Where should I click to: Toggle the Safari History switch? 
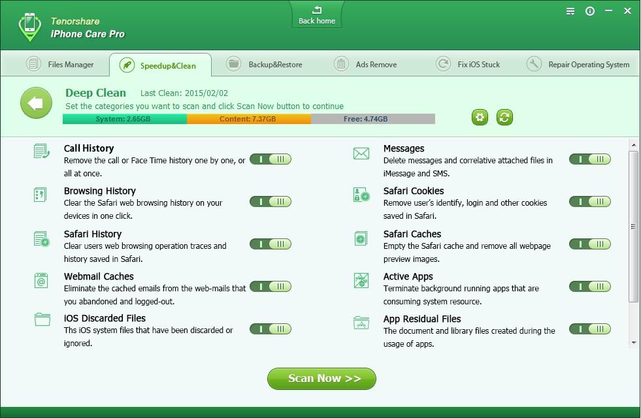271,244
